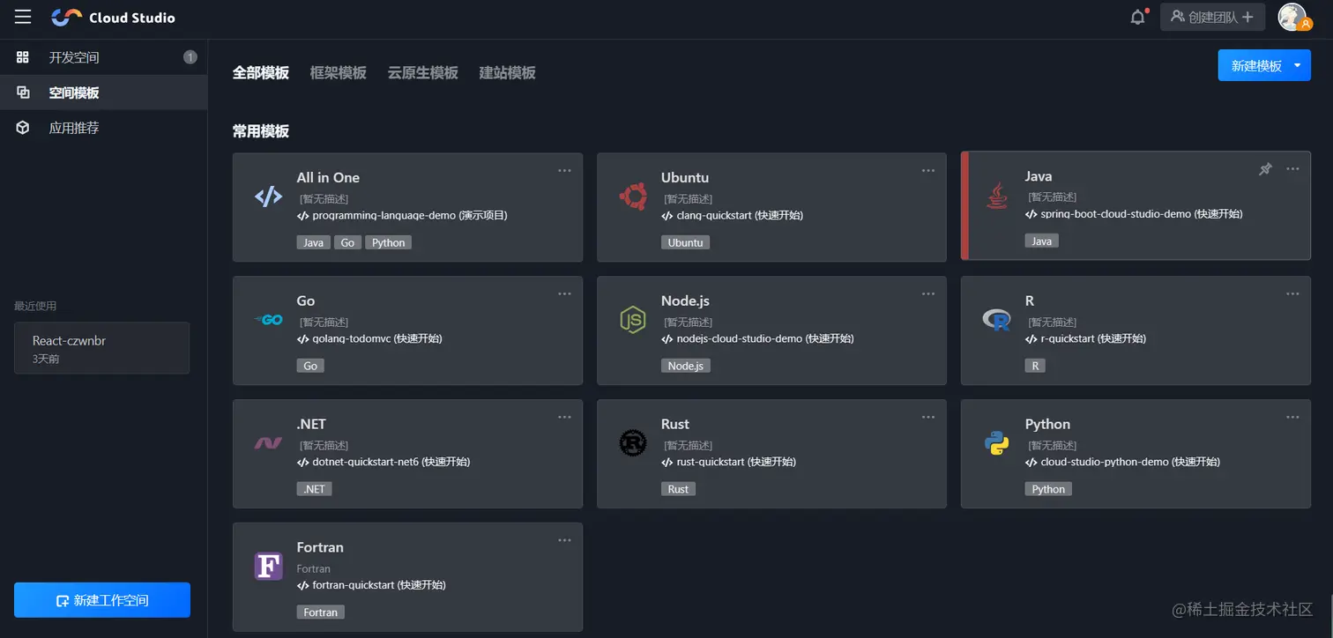Click the Python tag in All in One

coord(389,242)
